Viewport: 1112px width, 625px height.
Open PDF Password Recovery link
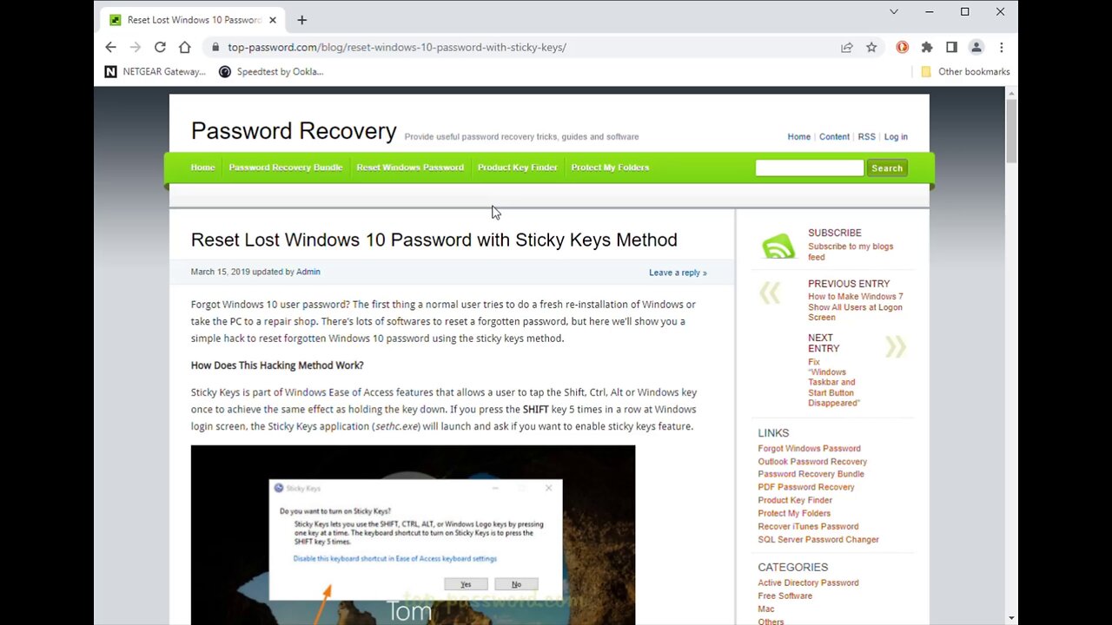pyautogui.click(x=806, y=487)
